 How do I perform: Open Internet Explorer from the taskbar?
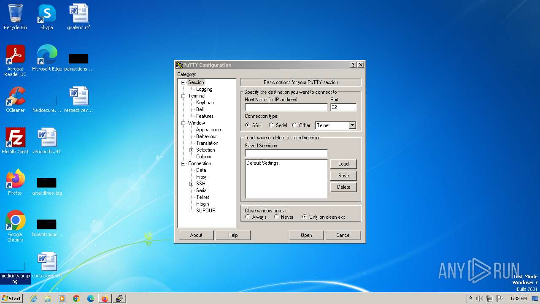[33, 299]
